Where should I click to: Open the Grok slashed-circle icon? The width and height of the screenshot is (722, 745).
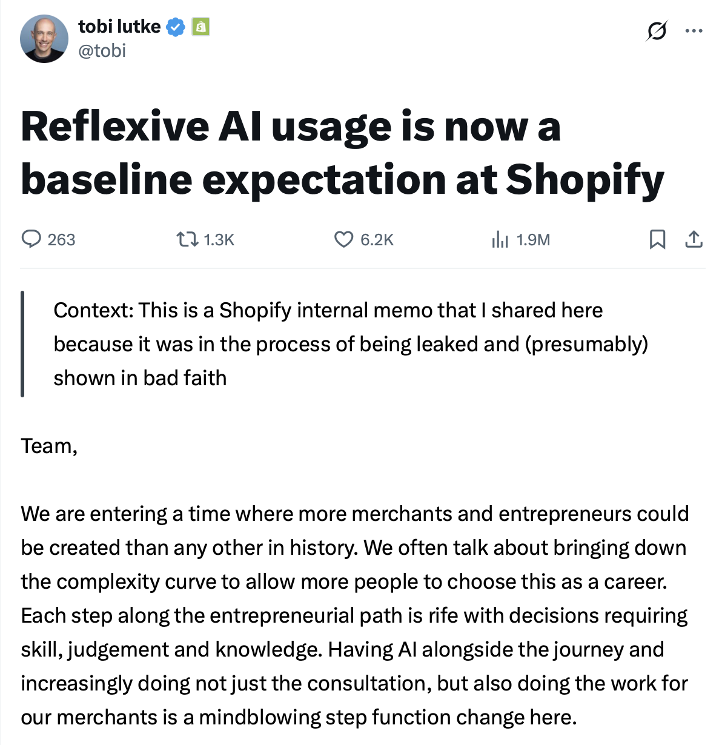point(657,30)
